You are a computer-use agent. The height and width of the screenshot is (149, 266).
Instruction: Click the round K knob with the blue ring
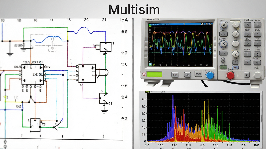(x=224, y=44)
